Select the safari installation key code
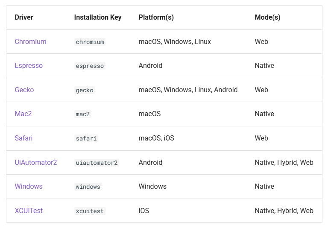 86,138
